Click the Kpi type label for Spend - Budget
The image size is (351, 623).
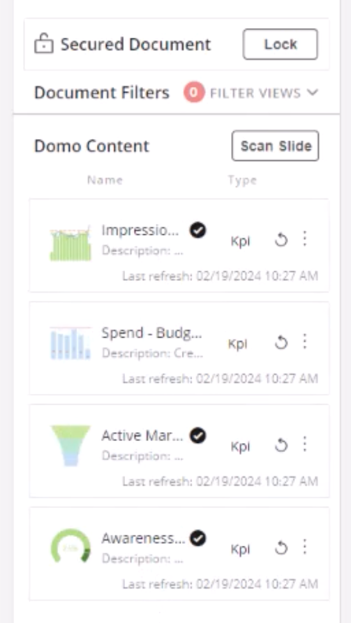click(x=238, y=343)
